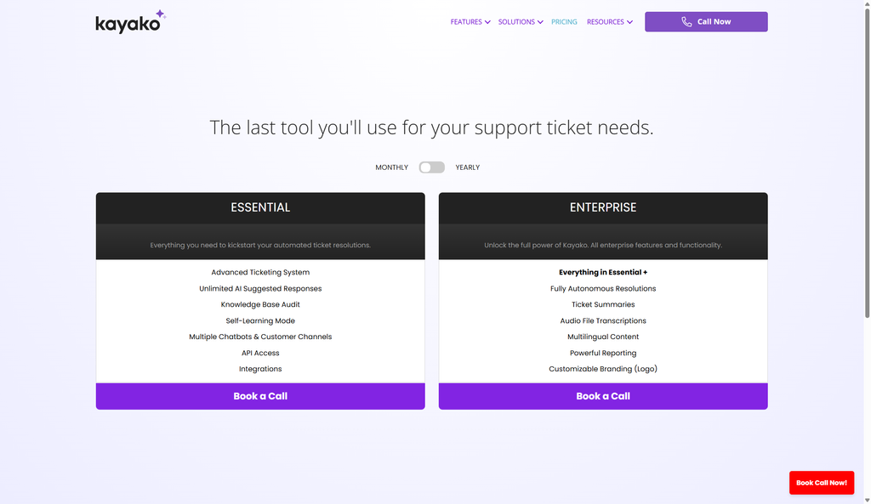Select MONTHLY billing option

391,167
